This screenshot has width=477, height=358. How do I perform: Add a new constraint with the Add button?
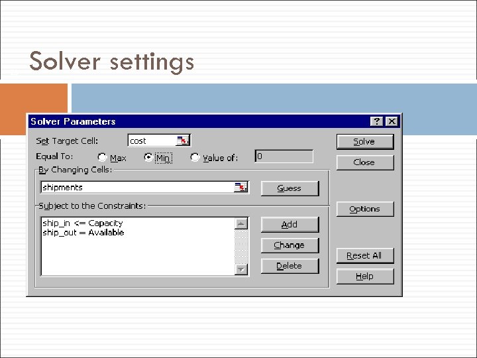point(290,224)
